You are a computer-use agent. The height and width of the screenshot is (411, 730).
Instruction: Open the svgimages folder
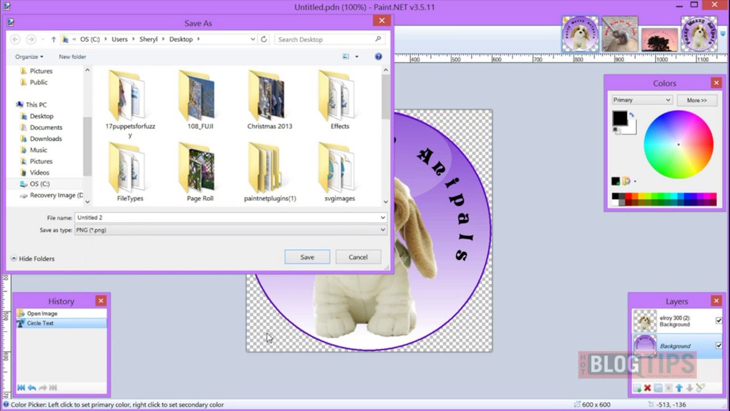[x=340, y=172]
